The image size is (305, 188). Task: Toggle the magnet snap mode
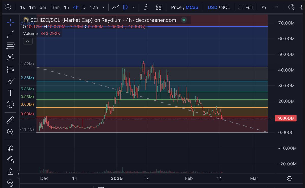pos(10,148)
